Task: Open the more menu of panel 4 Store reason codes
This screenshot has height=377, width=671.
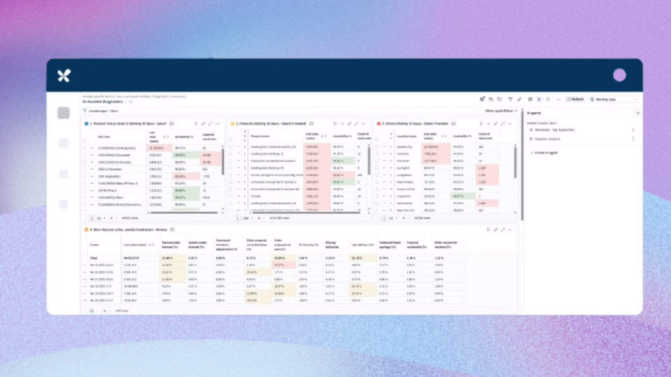Action: [x=510, y=230]
